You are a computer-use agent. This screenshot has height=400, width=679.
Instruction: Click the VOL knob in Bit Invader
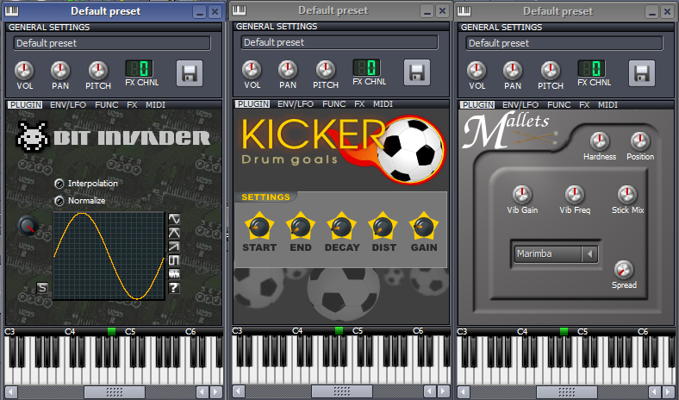point(24,70)
